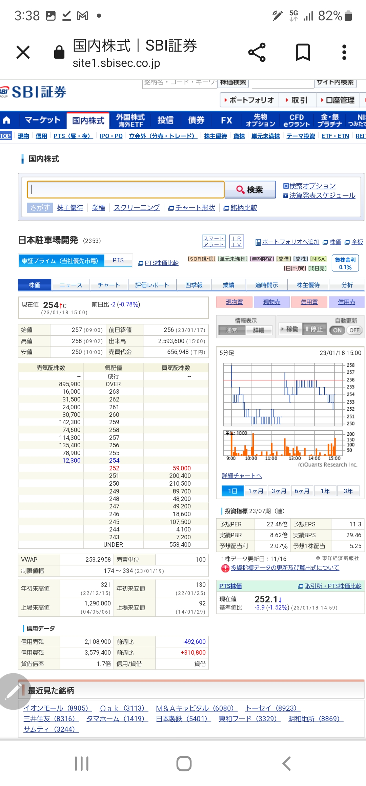Open the floating pencil edit button

(x=14, y=691)
